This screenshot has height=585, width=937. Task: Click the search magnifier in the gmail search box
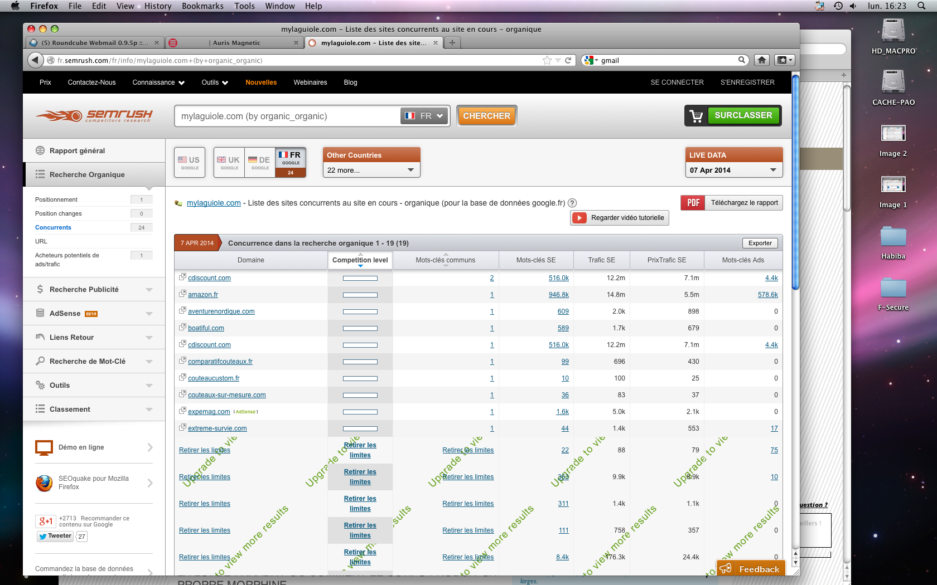(x=742, y=60)
